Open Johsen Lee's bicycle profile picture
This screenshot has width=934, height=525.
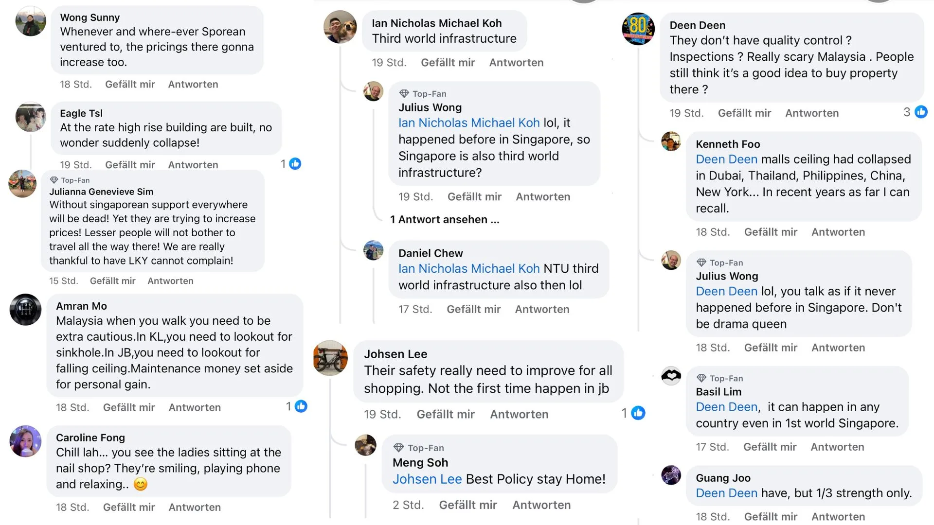pyautogui.click(x=330, y=358)
